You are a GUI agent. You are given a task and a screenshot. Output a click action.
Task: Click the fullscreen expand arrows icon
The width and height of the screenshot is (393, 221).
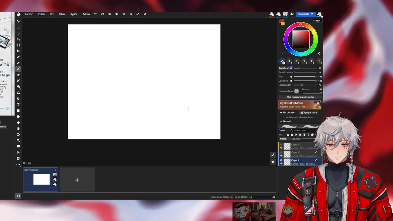[138, 14]
